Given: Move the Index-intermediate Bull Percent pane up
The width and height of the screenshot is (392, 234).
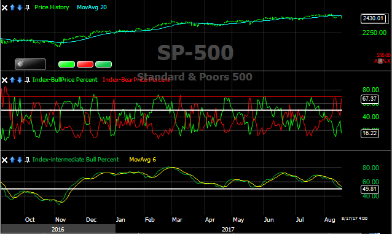Looking at the screenshot, I should [12, 160].
